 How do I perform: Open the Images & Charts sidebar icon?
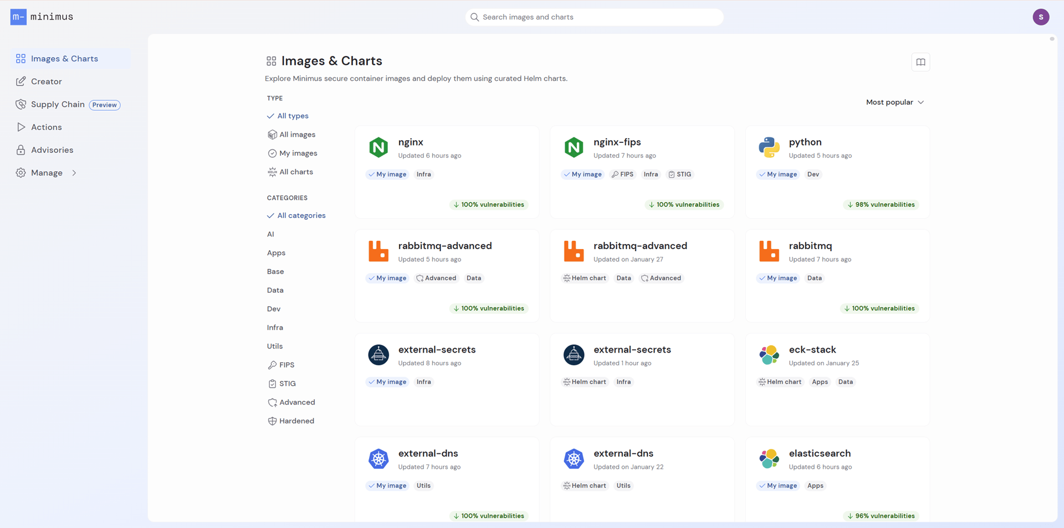point(21,59)
